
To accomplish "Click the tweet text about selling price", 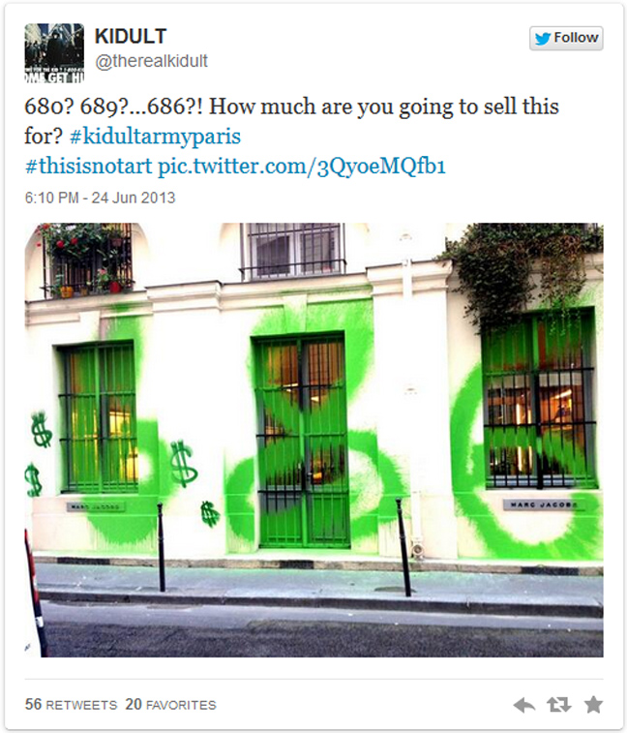I will pyautogui.click(x=291, y=122).
